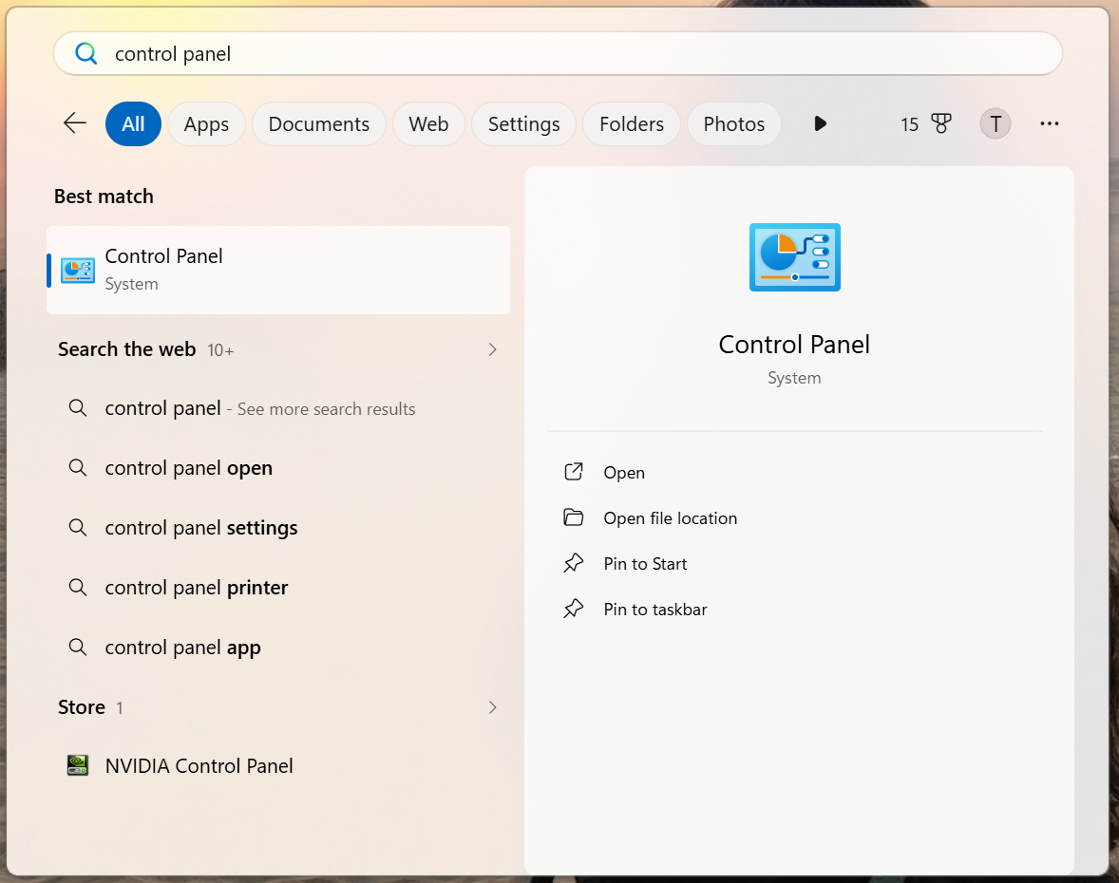Click the Control Panel title in preview pane

[794, 345]
